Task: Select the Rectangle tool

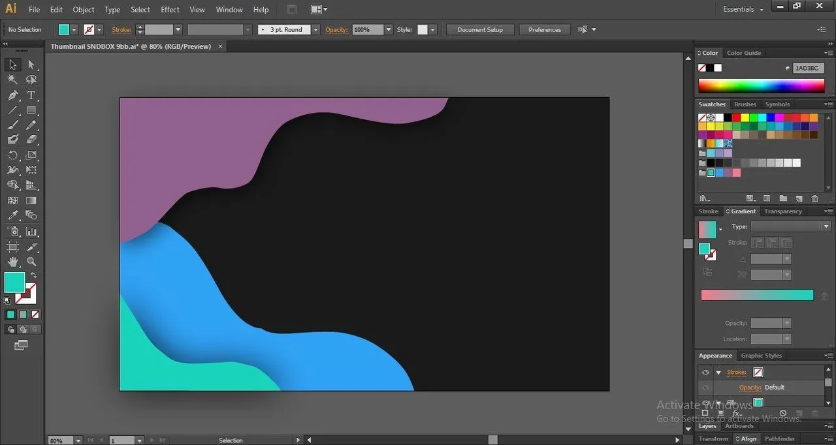Action: click(x=31, y=110)
